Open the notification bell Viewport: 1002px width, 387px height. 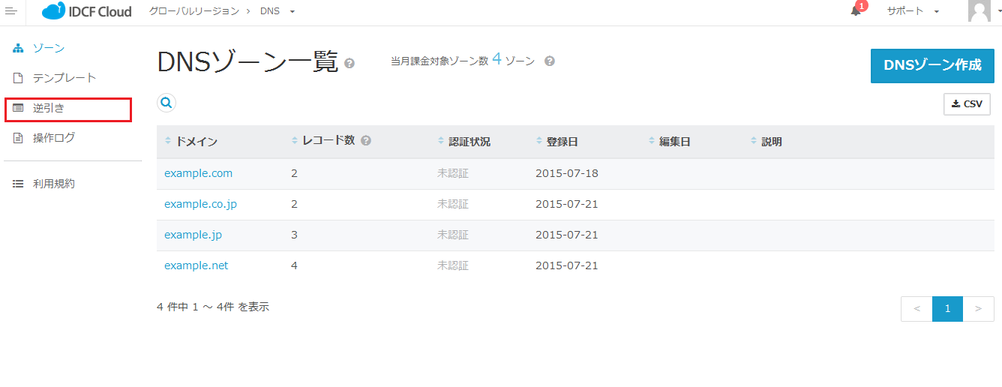click(x=856, y=11)
